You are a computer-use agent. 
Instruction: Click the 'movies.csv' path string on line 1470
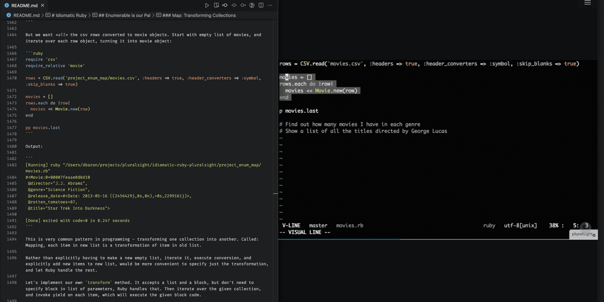tap(101, 78)
